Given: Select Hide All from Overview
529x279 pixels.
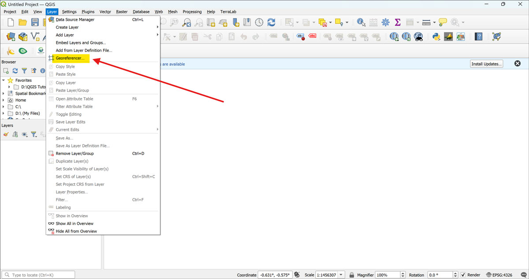Looking at the screenshot, I should (103, 231).
